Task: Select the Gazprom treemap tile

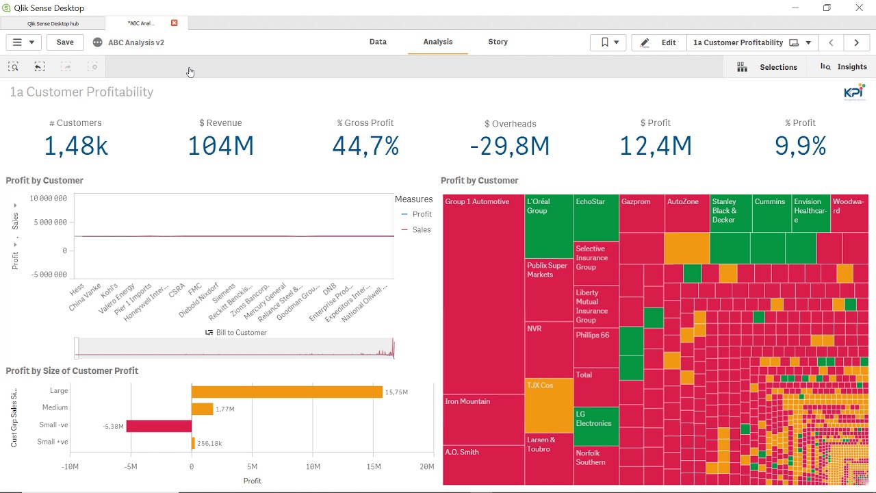Action: 641,214
